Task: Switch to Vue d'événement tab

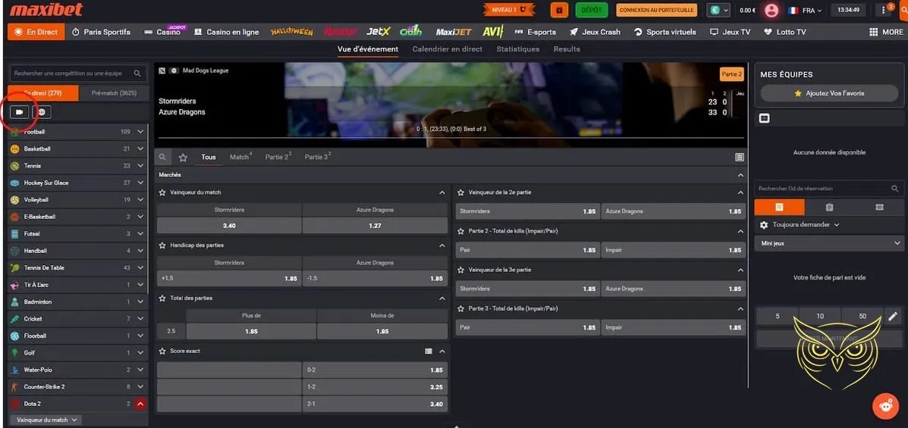Action: point(368,49)
